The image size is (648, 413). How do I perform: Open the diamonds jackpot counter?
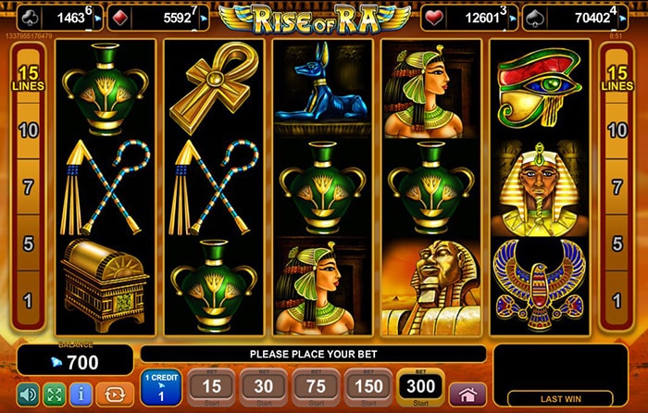(158, 18)
